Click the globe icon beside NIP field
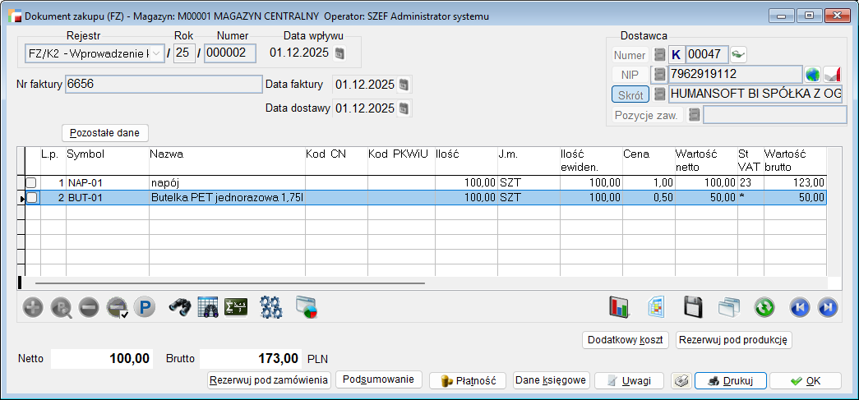The height and width of the screenshot is (400, 859). tap(813, 74)
